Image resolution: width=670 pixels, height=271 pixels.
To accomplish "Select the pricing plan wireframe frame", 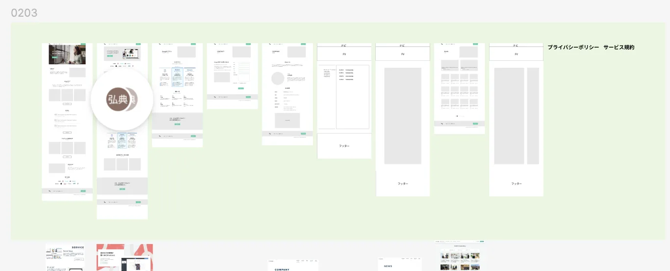I will (178, 95).
